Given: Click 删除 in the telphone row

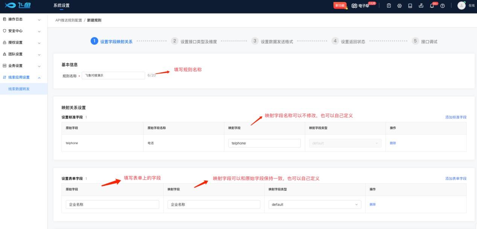Looking at the screenshot, I should (x=393, y=143).
